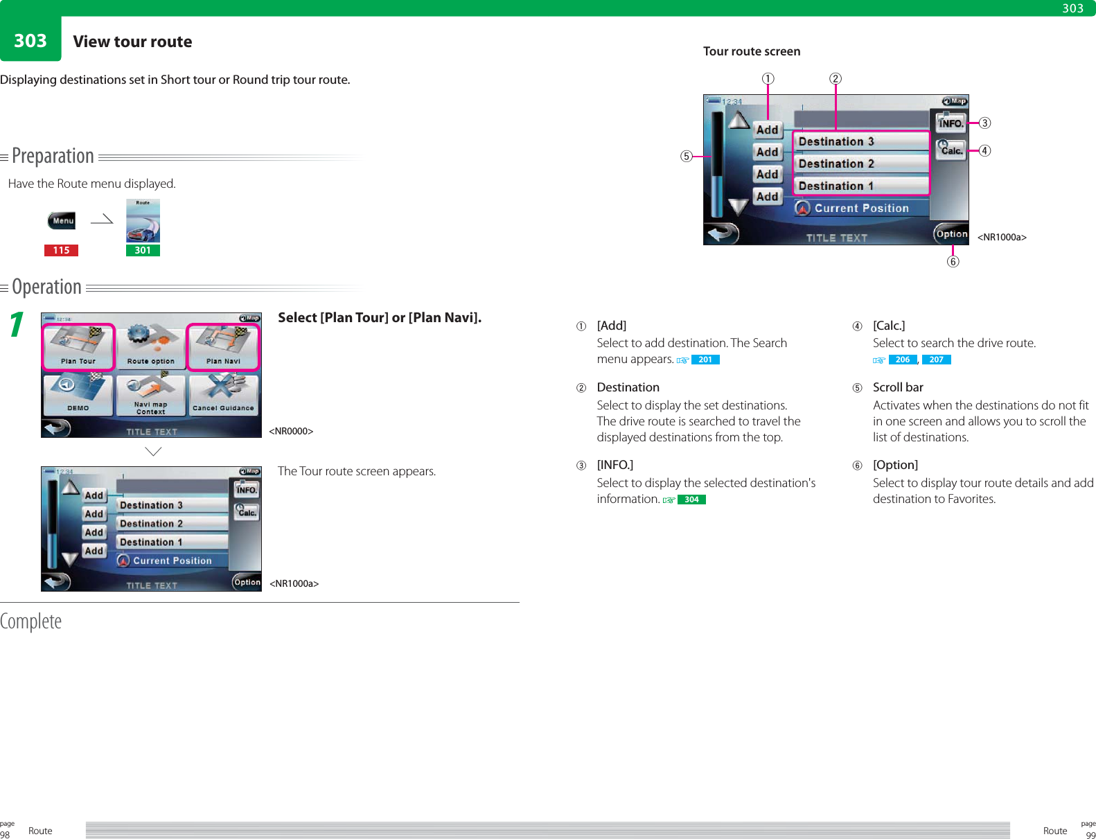Image resolution: width=1096 pixels, height=839 pixels.
Task: Click Map button on the lower tour screen
Action: click(249, 472)
